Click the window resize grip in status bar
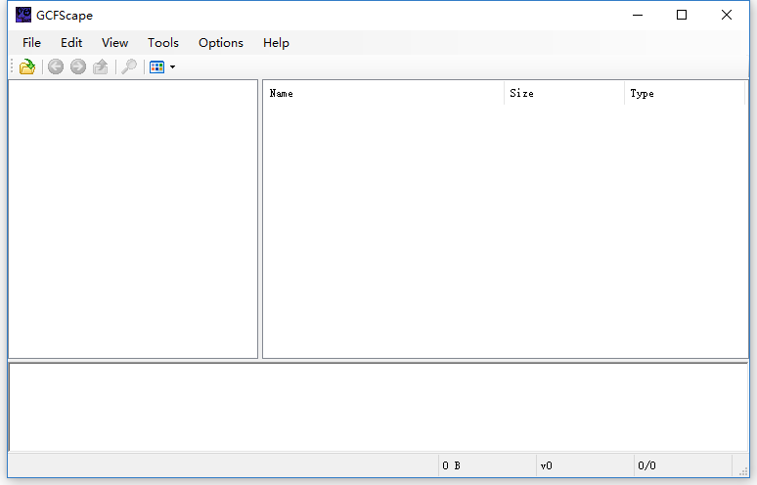Screen dimensions: 757x485 click(743, 471)
